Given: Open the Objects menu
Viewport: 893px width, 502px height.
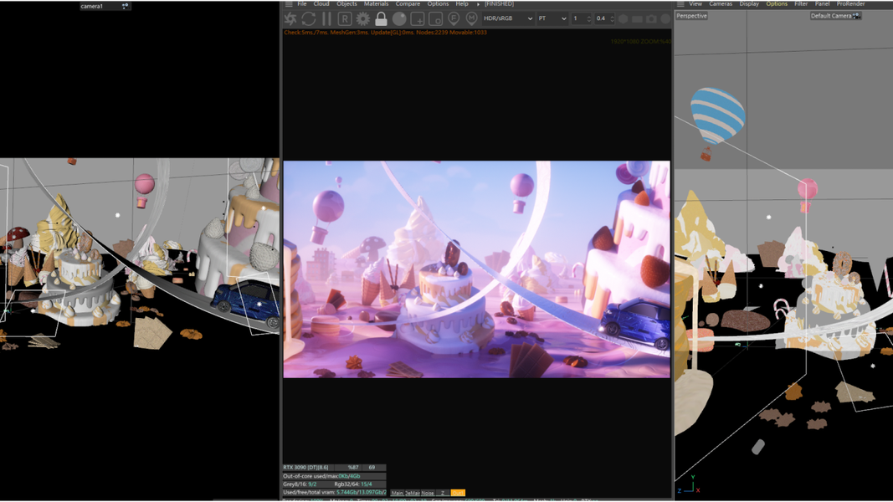Looking at the screenshot, I should 346,4.
